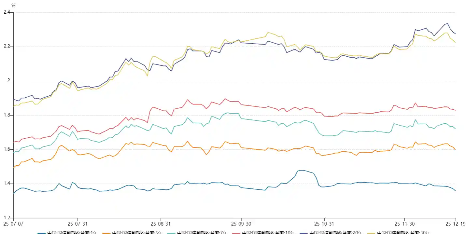Select the 25-10-31 x-axis date label

click(324, 224)
